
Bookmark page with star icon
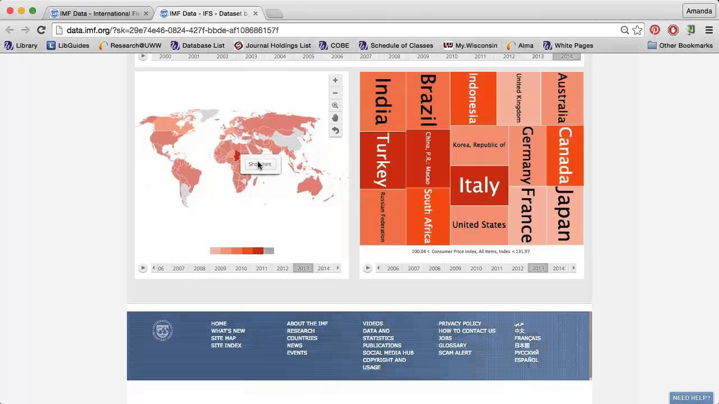637,30
